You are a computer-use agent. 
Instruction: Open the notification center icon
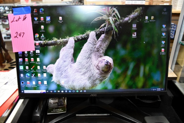[162, 89]
